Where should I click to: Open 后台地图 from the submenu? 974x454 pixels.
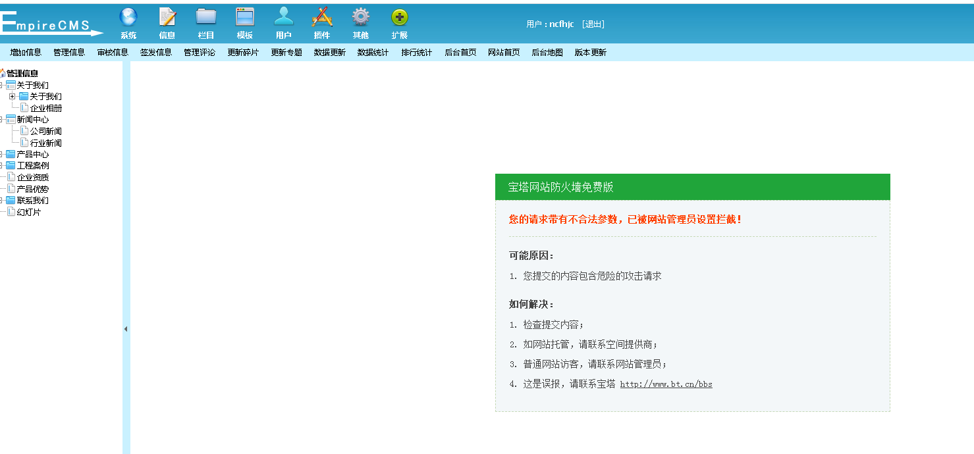coord(547,53)
